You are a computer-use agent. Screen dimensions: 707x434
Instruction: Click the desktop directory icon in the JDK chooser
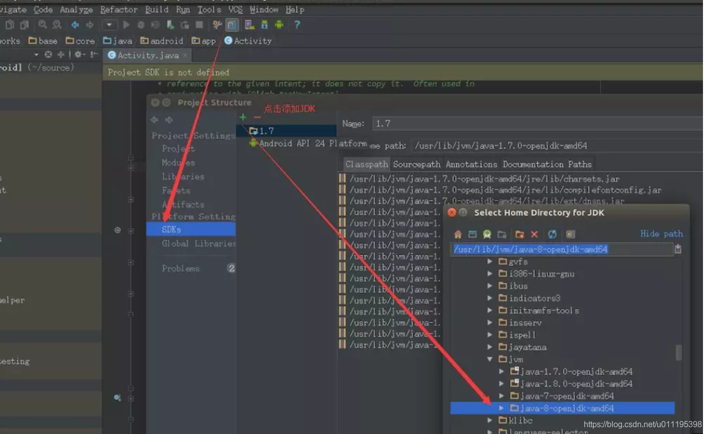tap(472, 234)
